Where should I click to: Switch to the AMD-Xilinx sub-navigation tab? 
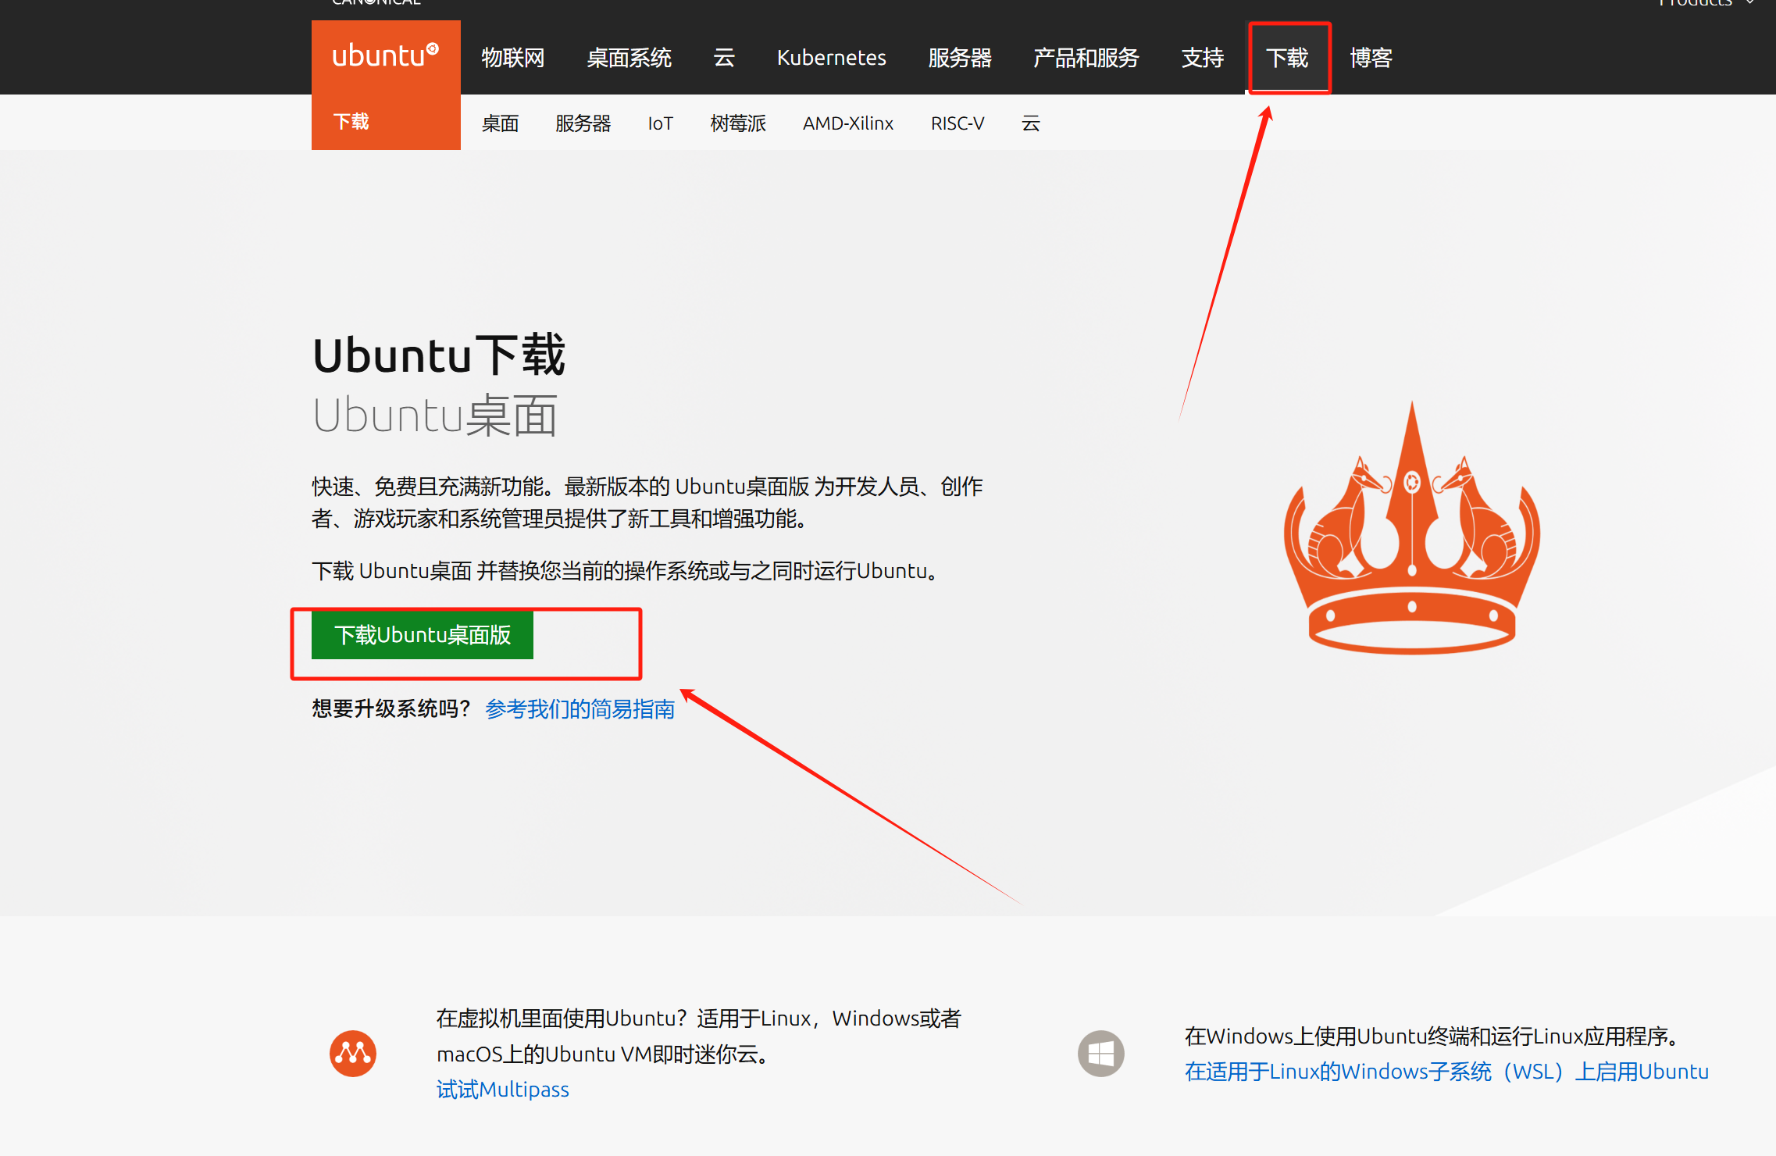pos(848,123)
